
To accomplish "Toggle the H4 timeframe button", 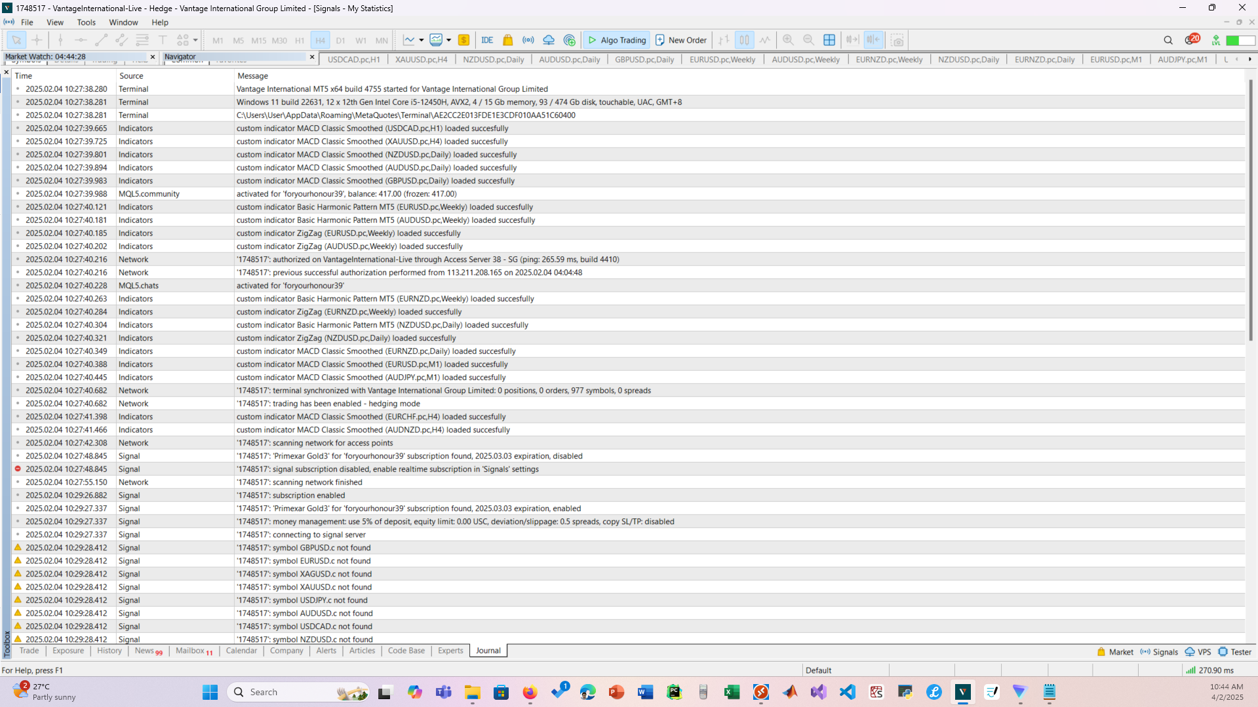I will tap(320, 40).
